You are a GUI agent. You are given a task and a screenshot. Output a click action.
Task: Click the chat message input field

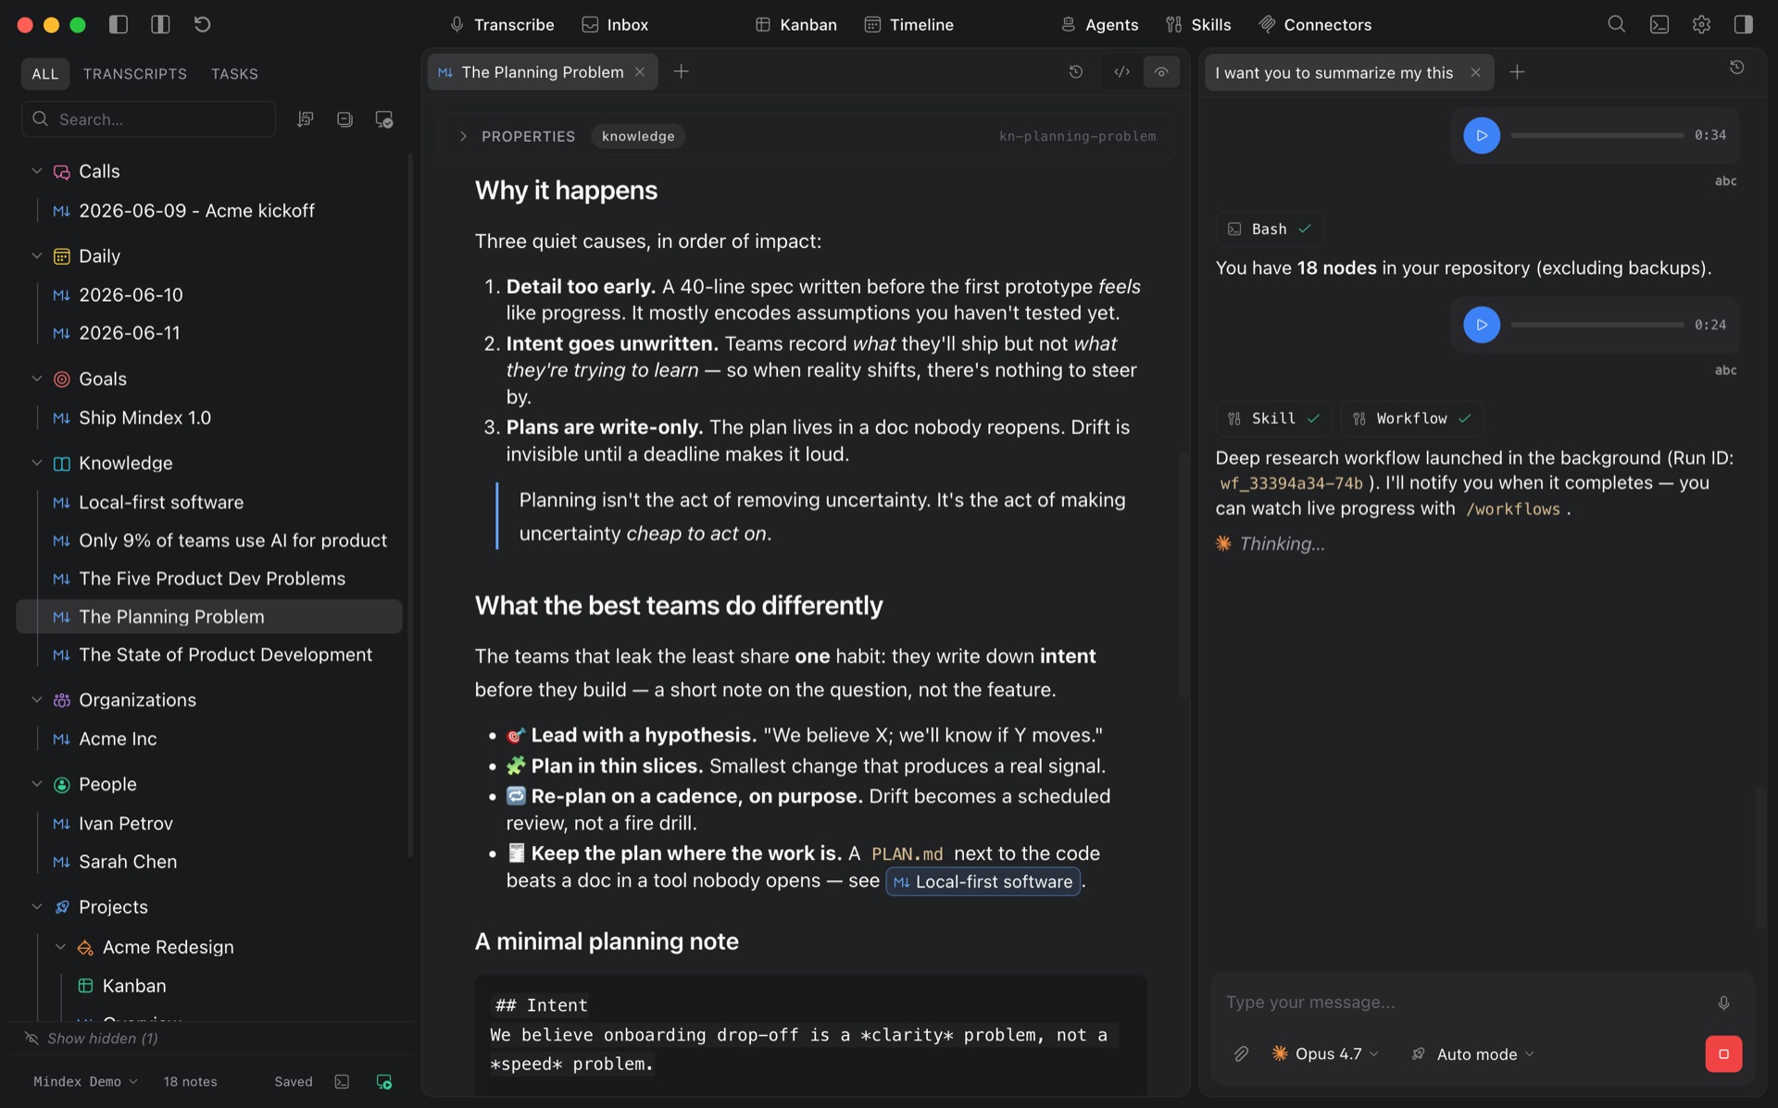1463,1002
